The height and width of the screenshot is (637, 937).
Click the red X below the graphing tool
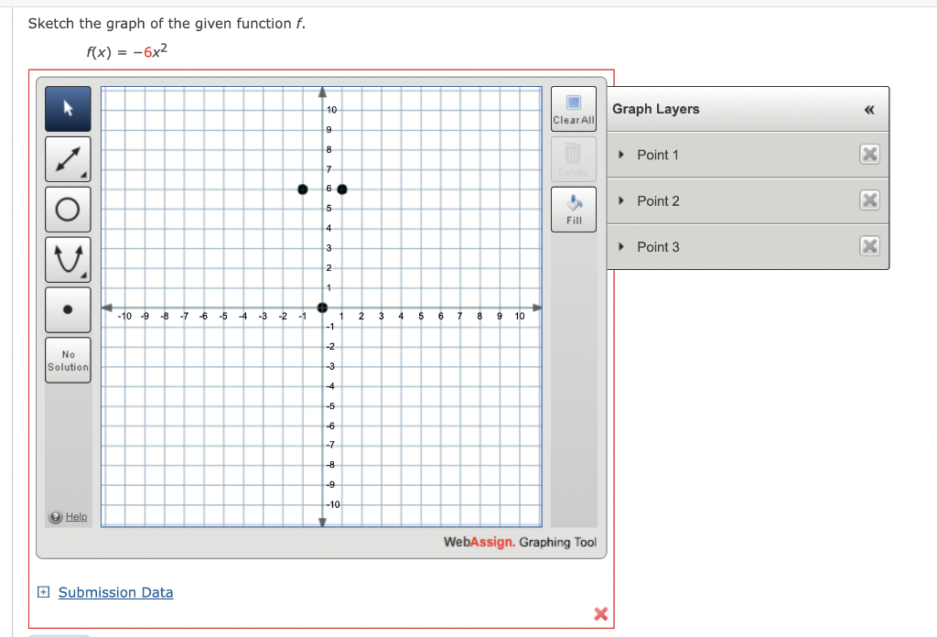point(600,614)
